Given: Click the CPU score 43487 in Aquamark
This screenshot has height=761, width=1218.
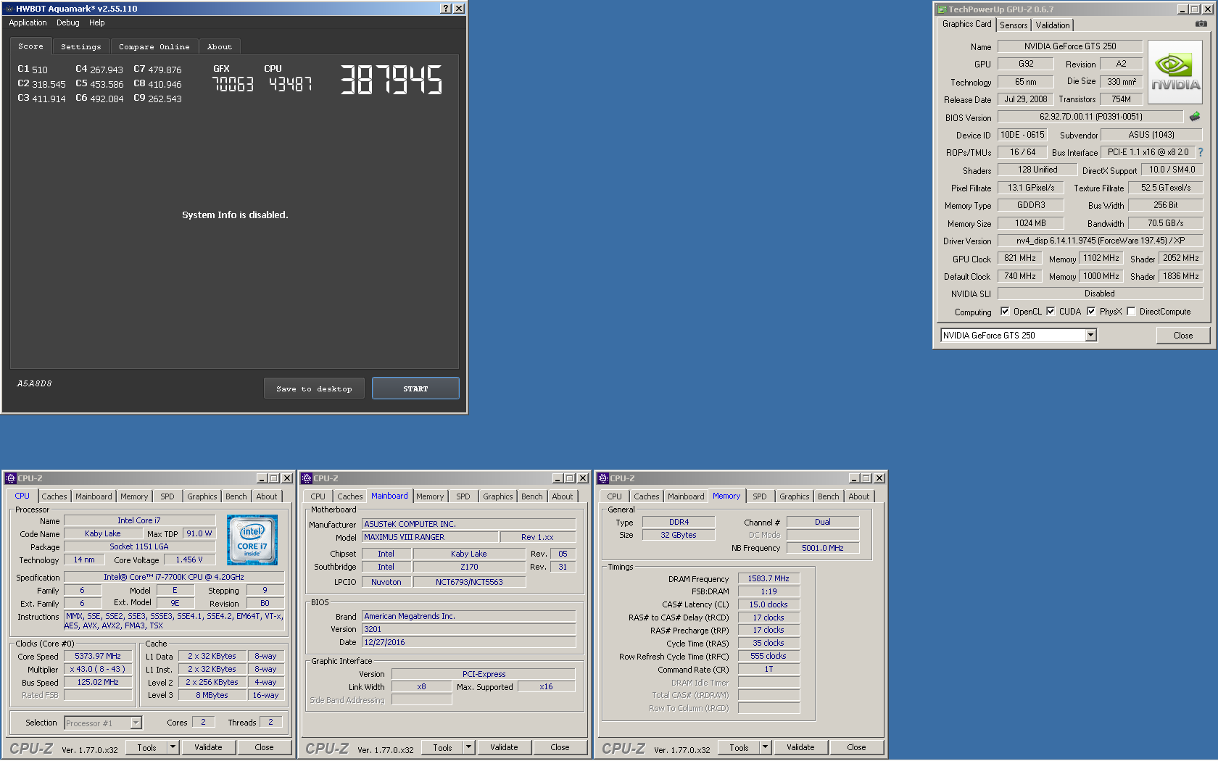Looking at the screenshot, I should pos(291,84).
